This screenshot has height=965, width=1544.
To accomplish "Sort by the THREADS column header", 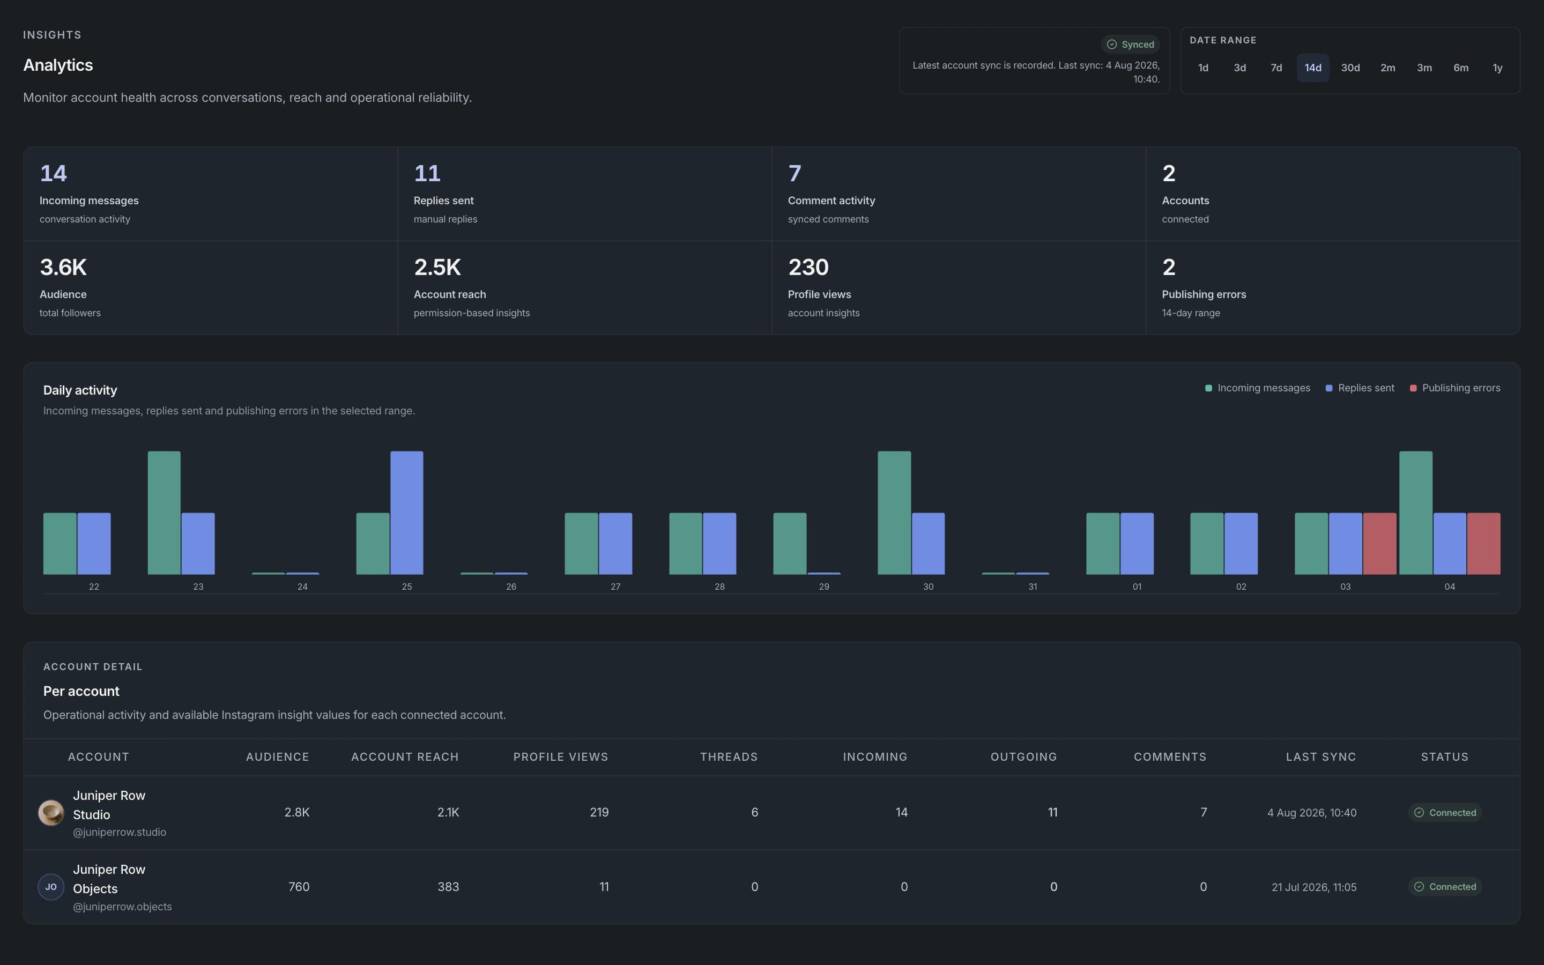I will click(x=729, y=757).
